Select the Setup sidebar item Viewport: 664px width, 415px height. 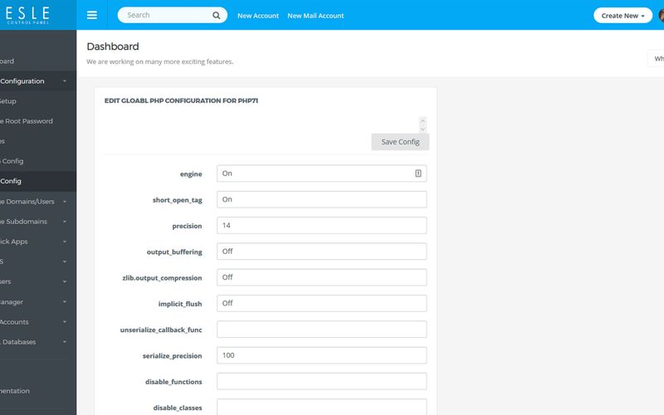point(8,101)
